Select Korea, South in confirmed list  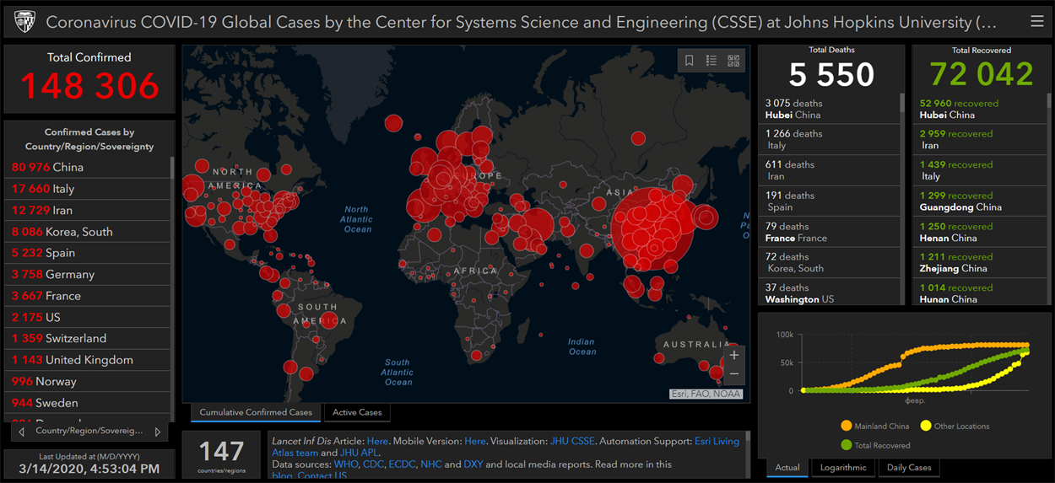click(x=87, y=231)
